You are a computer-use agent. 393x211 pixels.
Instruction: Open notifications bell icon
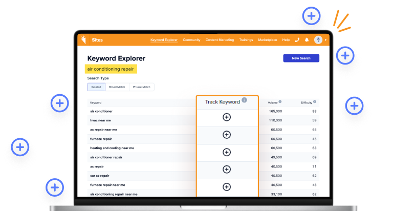[307, 39]
